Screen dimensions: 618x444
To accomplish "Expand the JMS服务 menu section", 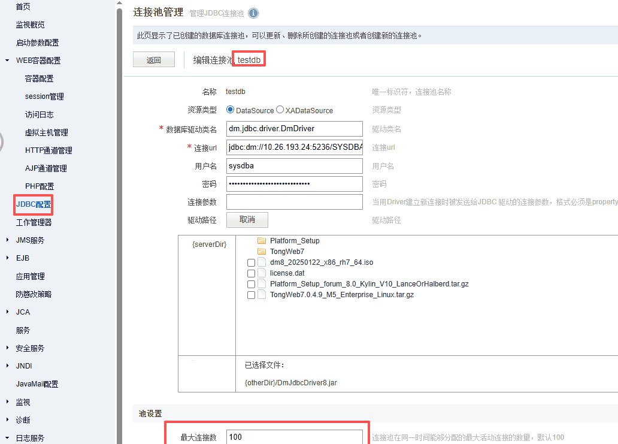I will 7,240.
